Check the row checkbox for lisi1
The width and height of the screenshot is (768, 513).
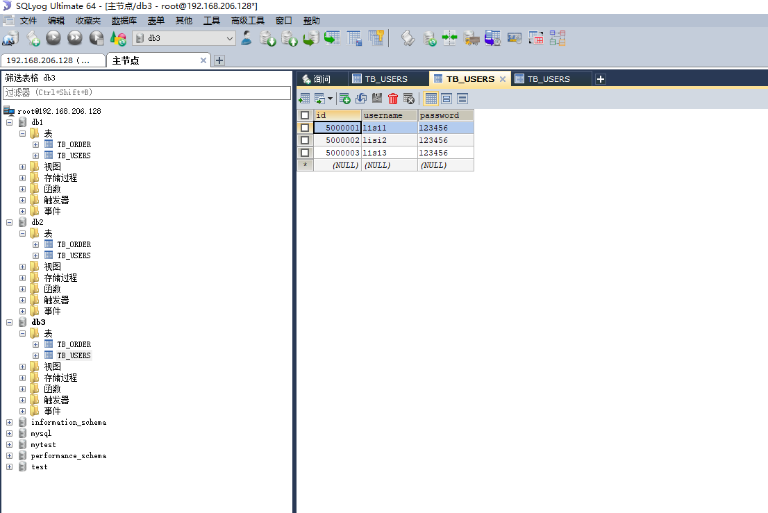pyautogui.click(x=305, y=128)
